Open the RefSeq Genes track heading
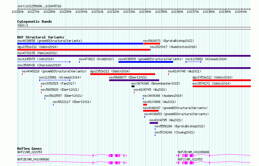Image resolution: width=259 pixels, height=166 pixels. pos(29,149)
